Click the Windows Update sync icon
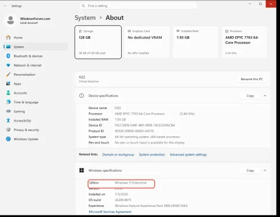 (x=8, y=139)
